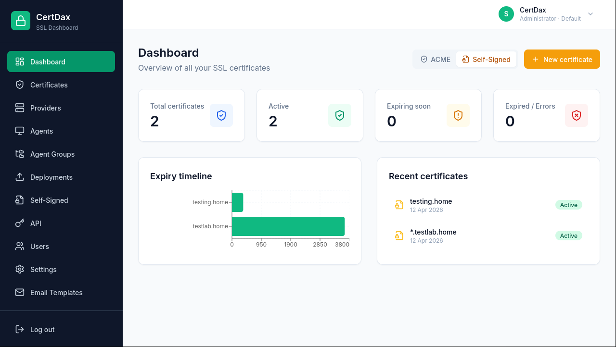Click the red shield icon in Expired / Errors
616x347 pixels.
[x=577, y=115]
